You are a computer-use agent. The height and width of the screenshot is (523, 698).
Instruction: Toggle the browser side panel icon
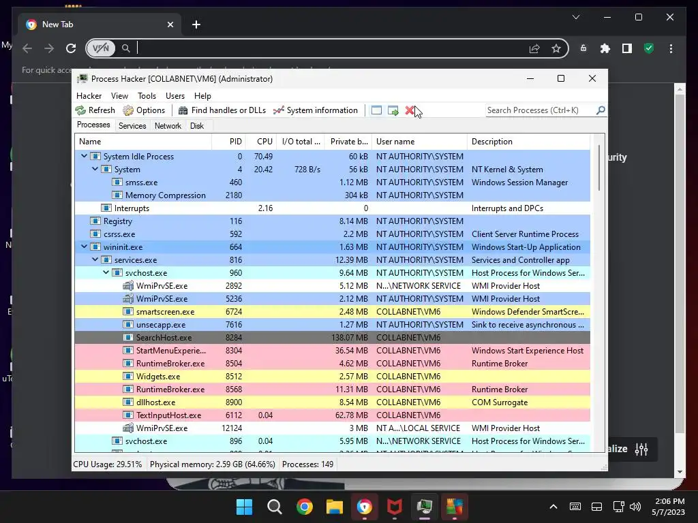click(x=627, y=48)
